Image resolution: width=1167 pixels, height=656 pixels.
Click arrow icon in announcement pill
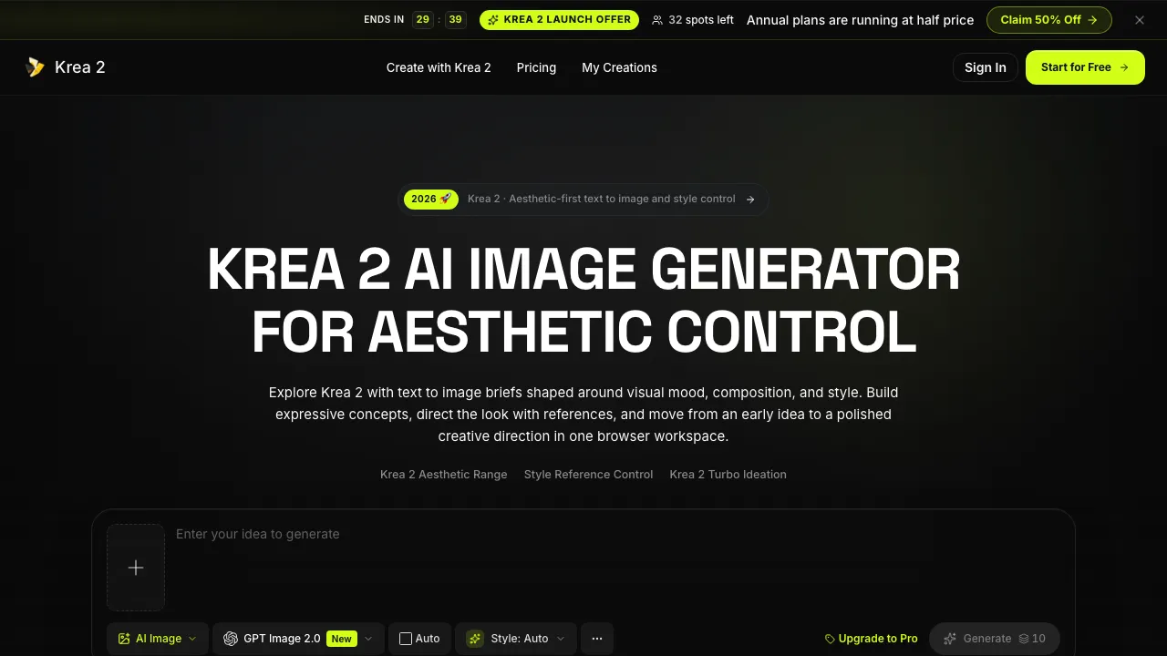[x=750, y=200]
